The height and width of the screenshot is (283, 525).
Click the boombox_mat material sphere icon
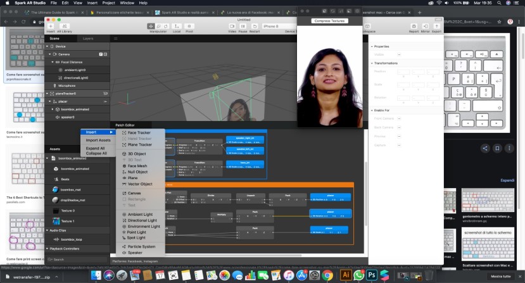[x=56, y=189]
